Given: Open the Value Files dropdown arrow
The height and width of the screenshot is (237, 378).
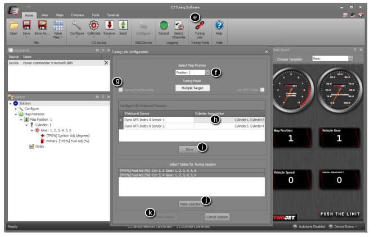Looking at the screenshot, I should tap(61, 37).
